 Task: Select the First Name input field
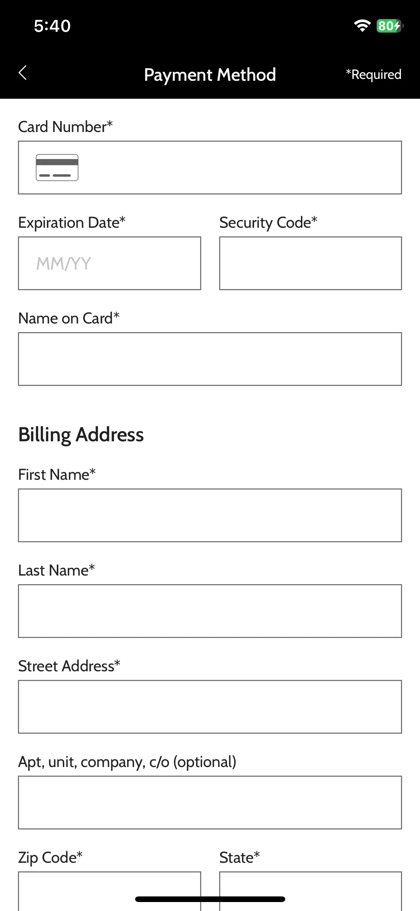pyautogui.click(x=210, y=515)
